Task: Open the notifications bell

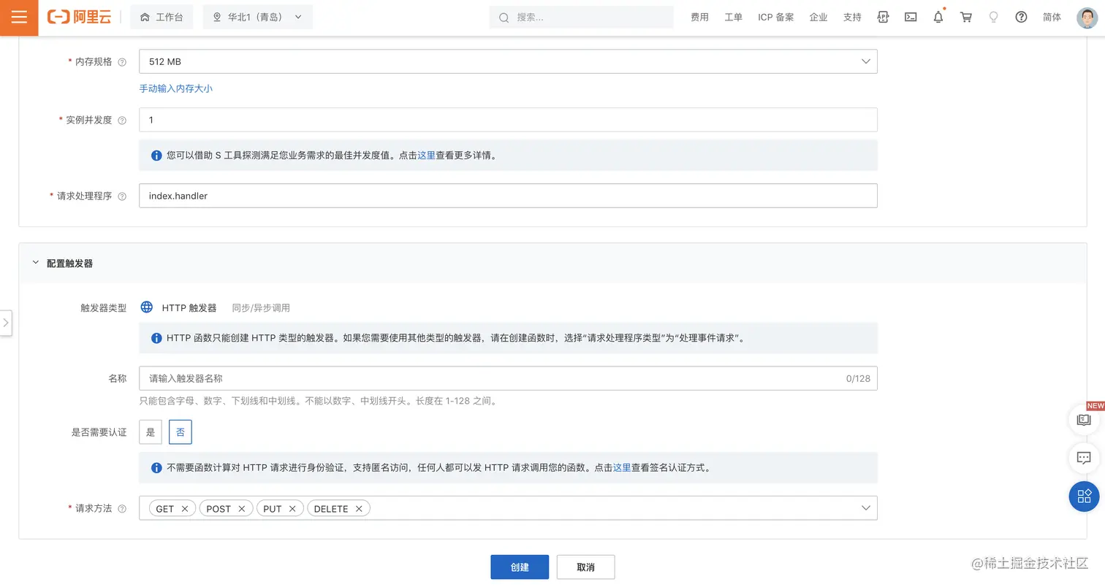Action: click(938, 17)
